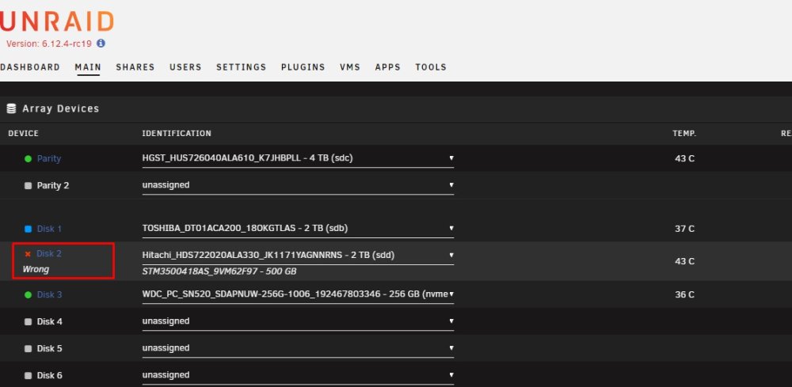Click the STM3500418AS 500 GB previous disk text

pyautogui.click(x=219, y=272)
